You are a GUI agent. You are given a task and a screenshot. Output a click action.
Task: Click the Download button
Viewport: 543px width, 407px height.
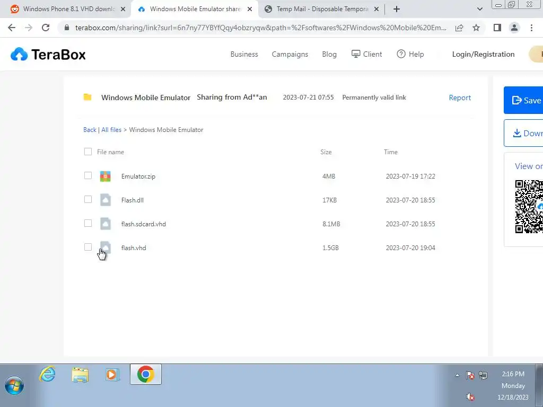coord(523,133)
